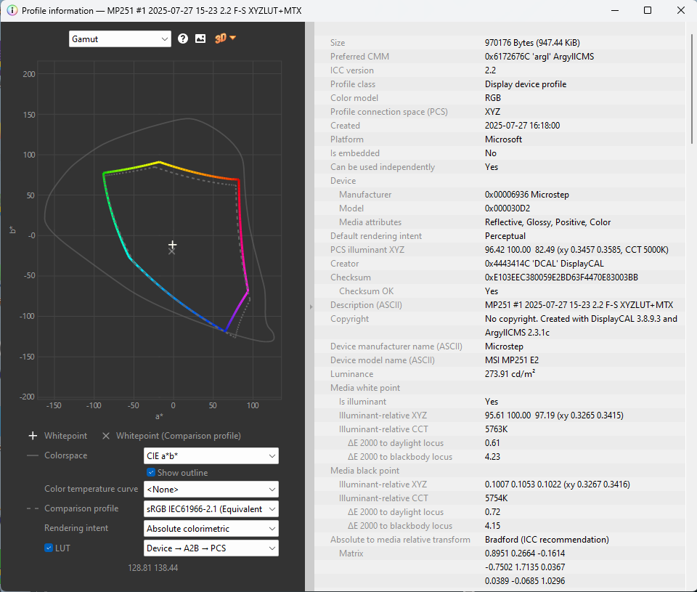Click the panel splitter arrow handle

311,307
